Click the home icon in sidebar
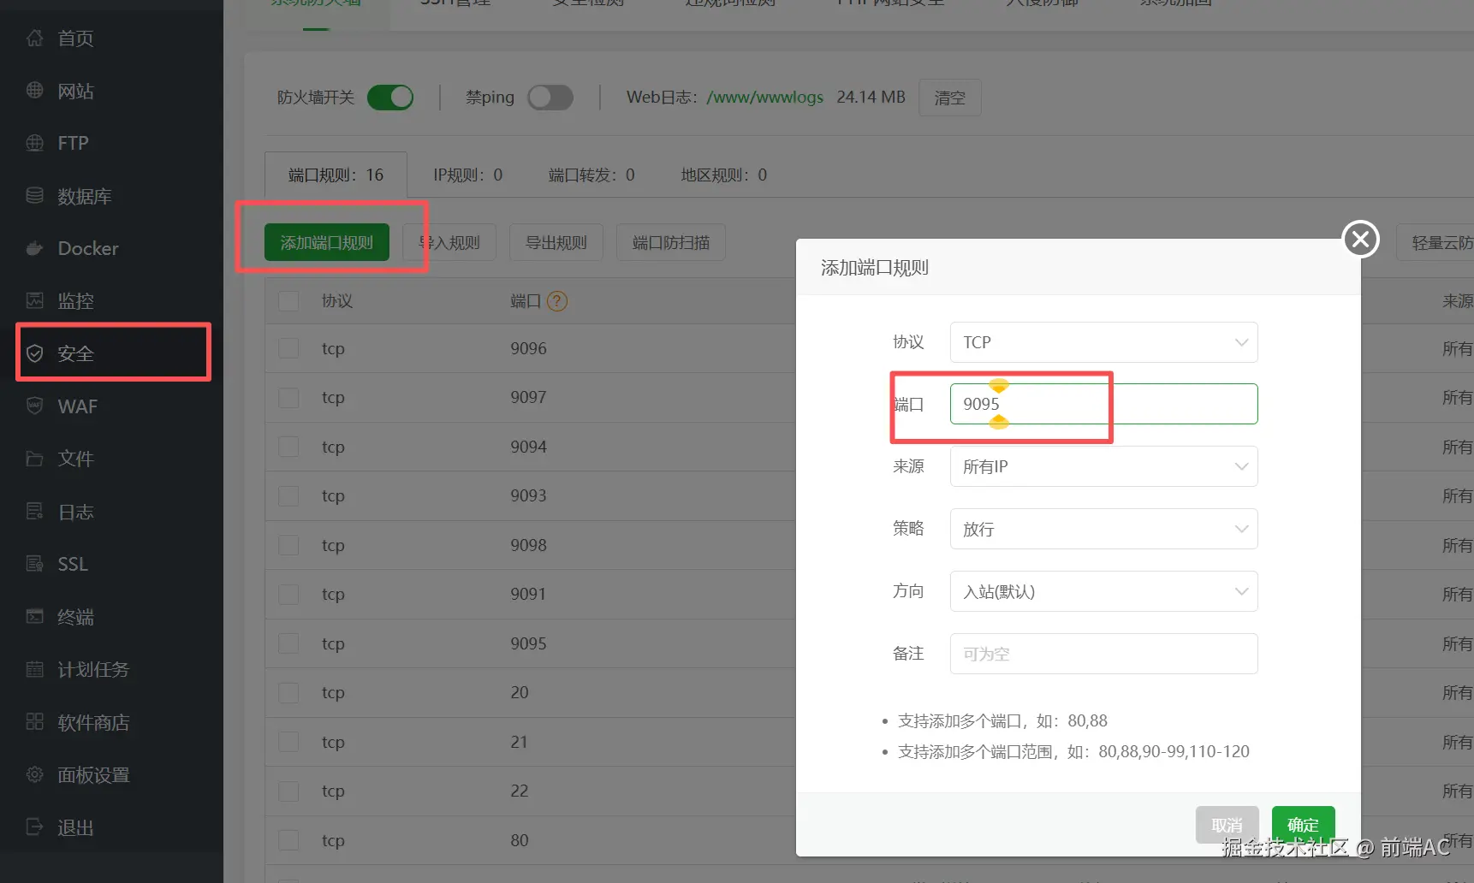This screenshot has width=1474, height=883. (35, 39)
